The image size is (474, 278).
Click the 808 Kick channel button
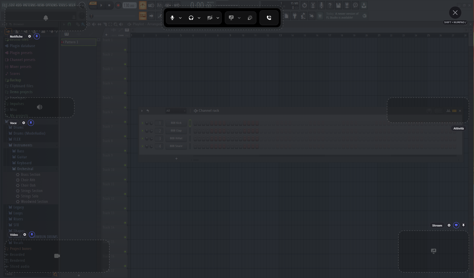(x=176, y=123)
